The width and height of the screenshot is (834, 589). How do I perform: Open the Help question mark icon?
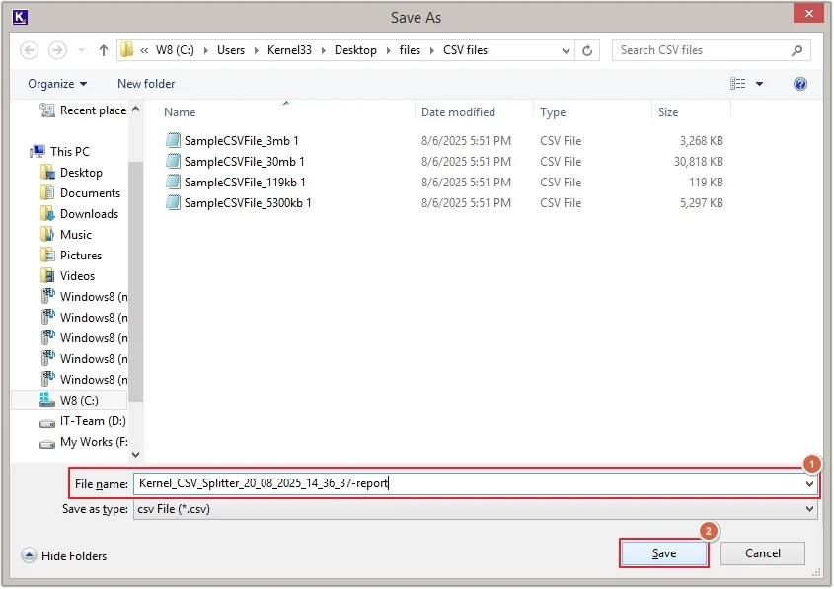pos(800,84)
